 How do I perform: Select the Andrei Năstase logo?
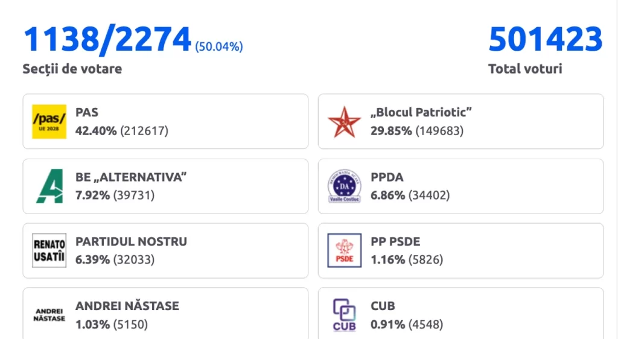pyautogui.click(x=49, y=315)
